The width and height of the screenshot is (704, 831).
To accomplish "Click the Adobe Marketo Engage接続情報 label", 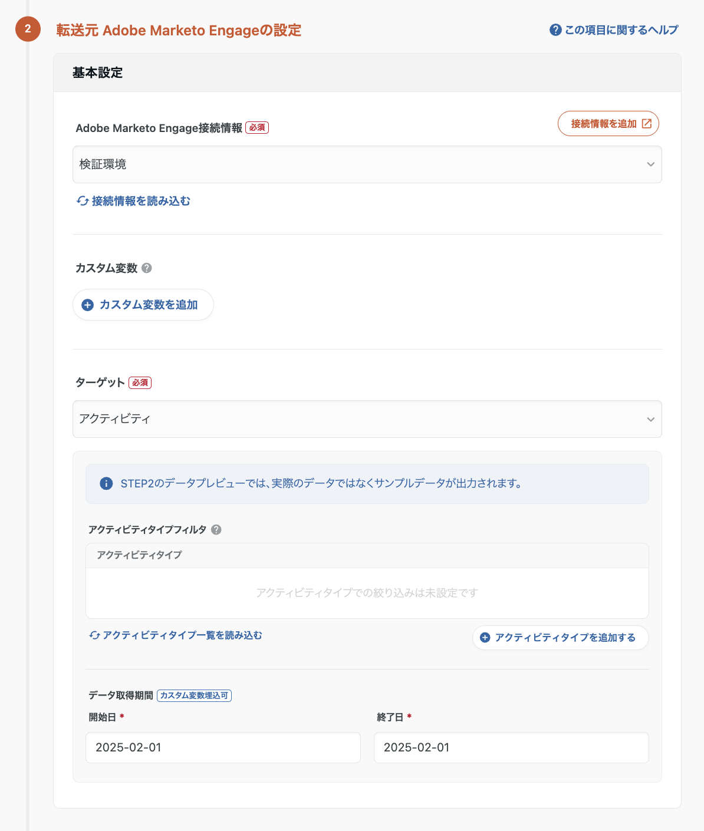I will tap(159, 128).
